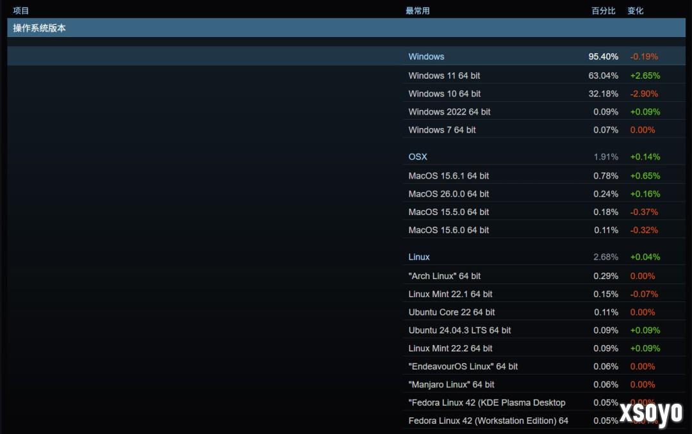Select the Arch Linux 64 bit entry
The height and width of the screenshot is (434, 692).
click(446, 276)
